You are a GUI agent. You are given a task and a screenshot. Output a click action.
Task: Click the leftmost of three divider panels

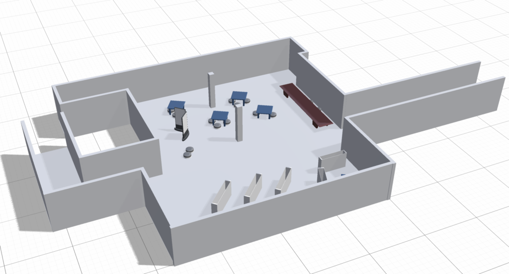tap(221, 197)
